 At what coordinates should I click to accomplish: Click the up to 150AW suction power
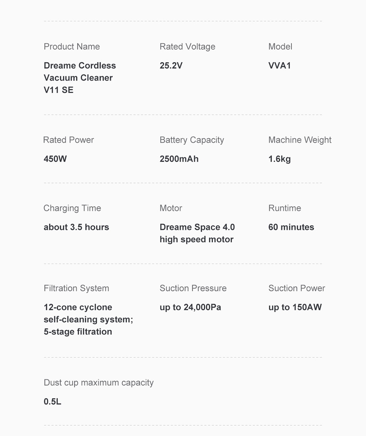(295, 307)
